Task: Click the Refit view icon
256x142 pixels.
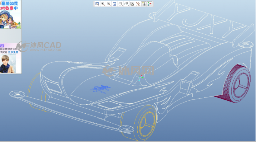Action: (97, 4)
